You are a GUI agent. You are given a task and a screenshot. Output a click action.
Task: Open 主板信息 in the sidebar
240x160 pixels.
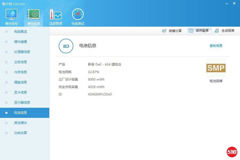coord(21,62)
